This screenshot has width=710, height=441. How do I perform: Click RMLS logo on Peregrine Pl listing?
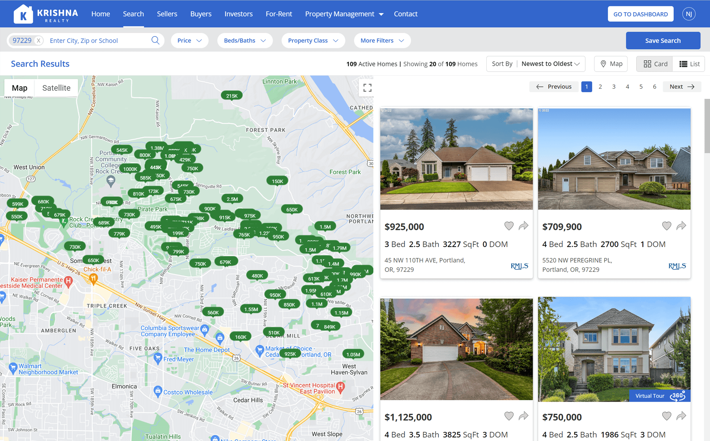[677, 266]
